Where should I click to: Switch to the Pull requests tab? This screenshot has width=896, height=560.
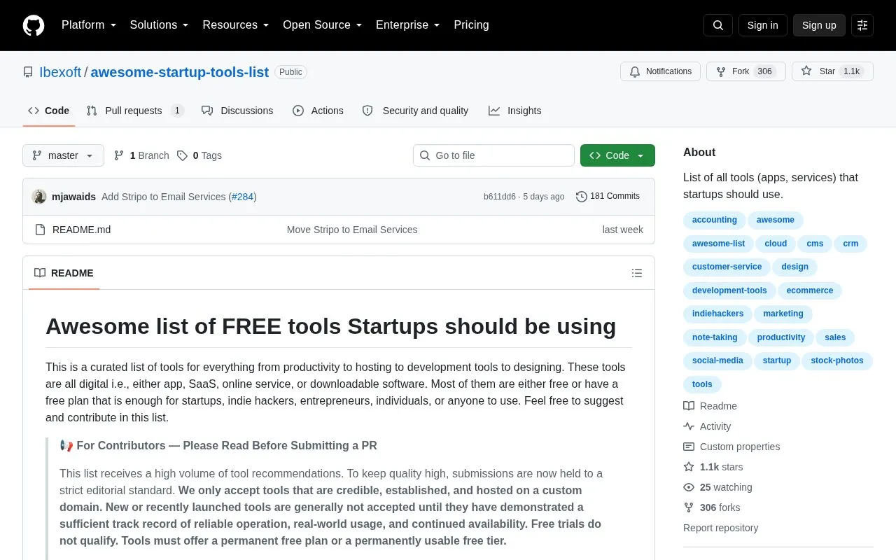135,111
